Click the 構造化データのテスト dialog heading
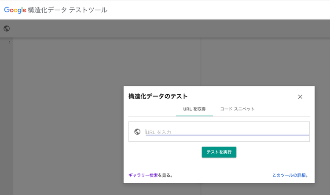The width and height of the screenshot is (330, 195). tap(158, 96)
